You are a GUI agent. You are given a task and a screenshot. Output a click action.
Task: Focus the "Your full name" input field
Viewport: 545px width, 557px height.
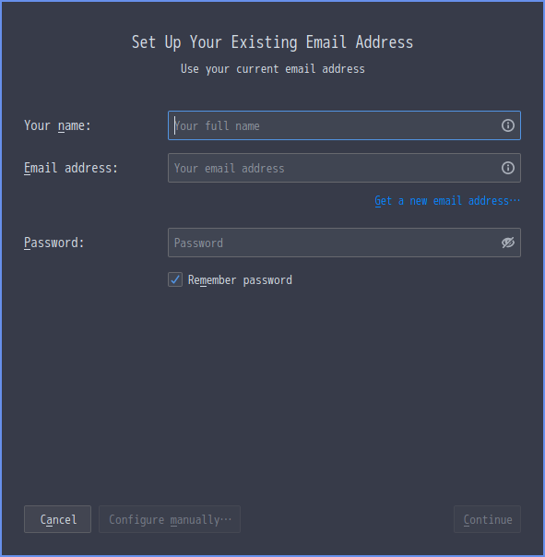[x=344, y=125]
